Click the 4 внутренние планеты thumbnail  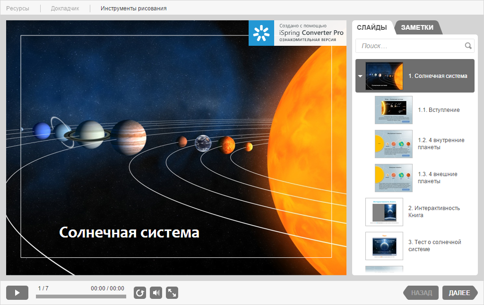394,144
